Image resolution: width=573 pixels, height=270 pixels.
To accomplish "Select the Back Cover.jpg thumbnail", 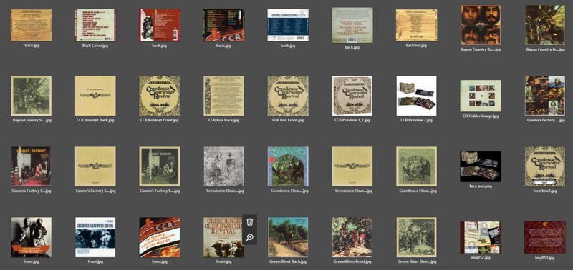I will (x=95, y=25).
